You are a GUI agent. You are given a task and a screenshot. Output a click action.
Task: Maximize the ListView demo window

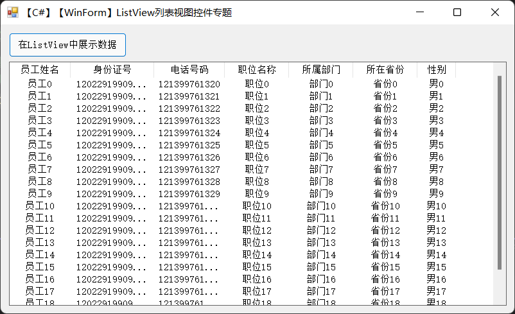[457, 12]
